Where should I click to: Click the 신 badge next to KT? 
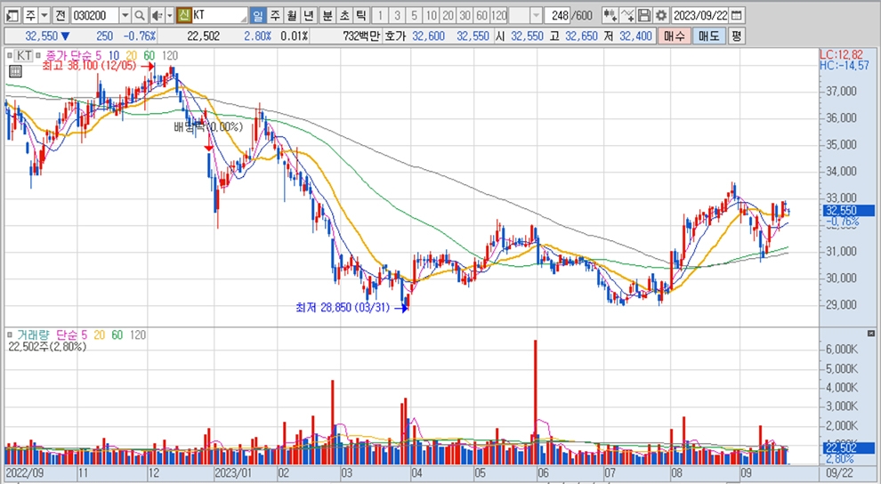[x=183, y=15]
